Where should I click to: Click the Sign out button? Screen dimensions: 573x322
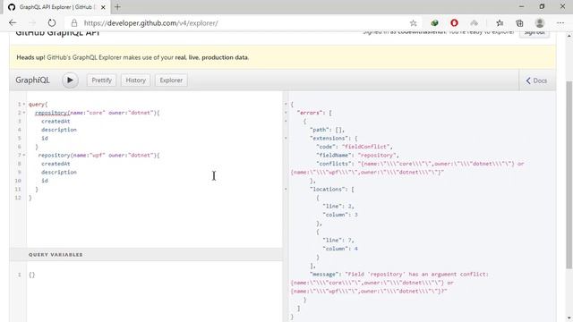coord(535,32)
